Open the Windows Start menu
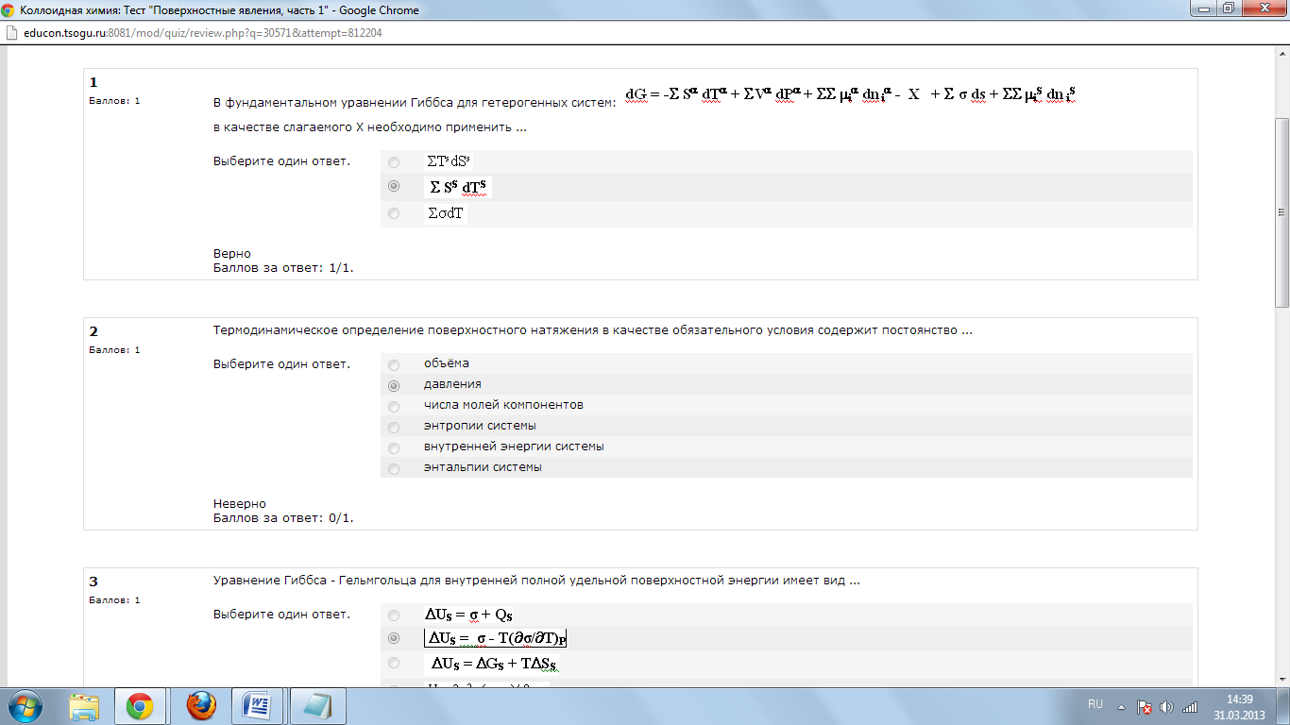This screenshot has width=1290, height=725. coord(25,705)
